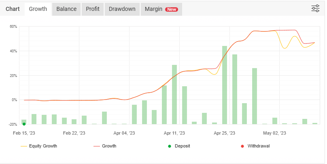The image size is (327, 164).
Task: Select the tallest green bar near Apr 11
Action: click(174, 94)
